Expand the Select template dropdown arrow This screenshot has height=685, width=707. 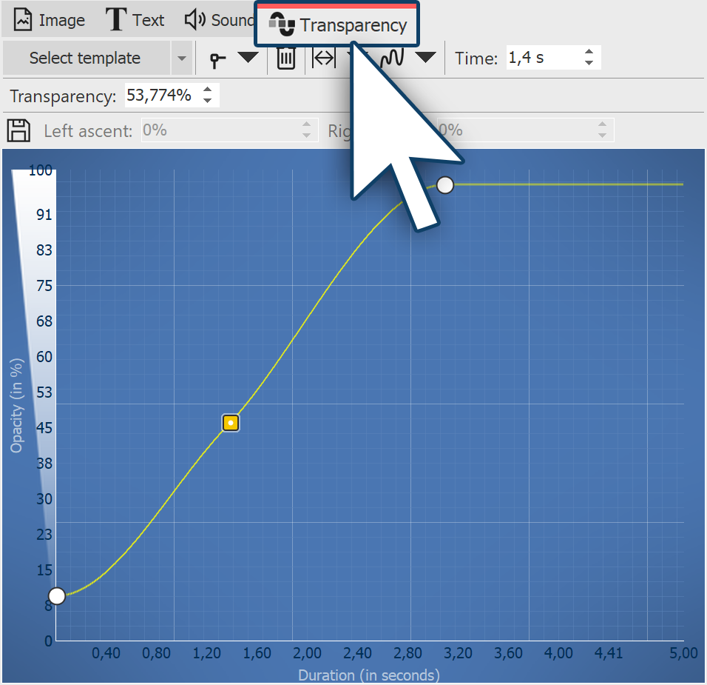pos(181,59)
